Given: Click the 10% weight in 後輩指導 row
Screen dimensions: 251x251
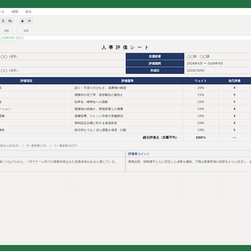Looking at the screenshot, I should pos(201,116).
